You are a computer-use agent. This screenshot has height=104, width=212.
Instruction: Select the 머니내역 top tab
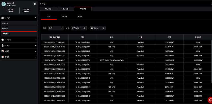point(83,9)
